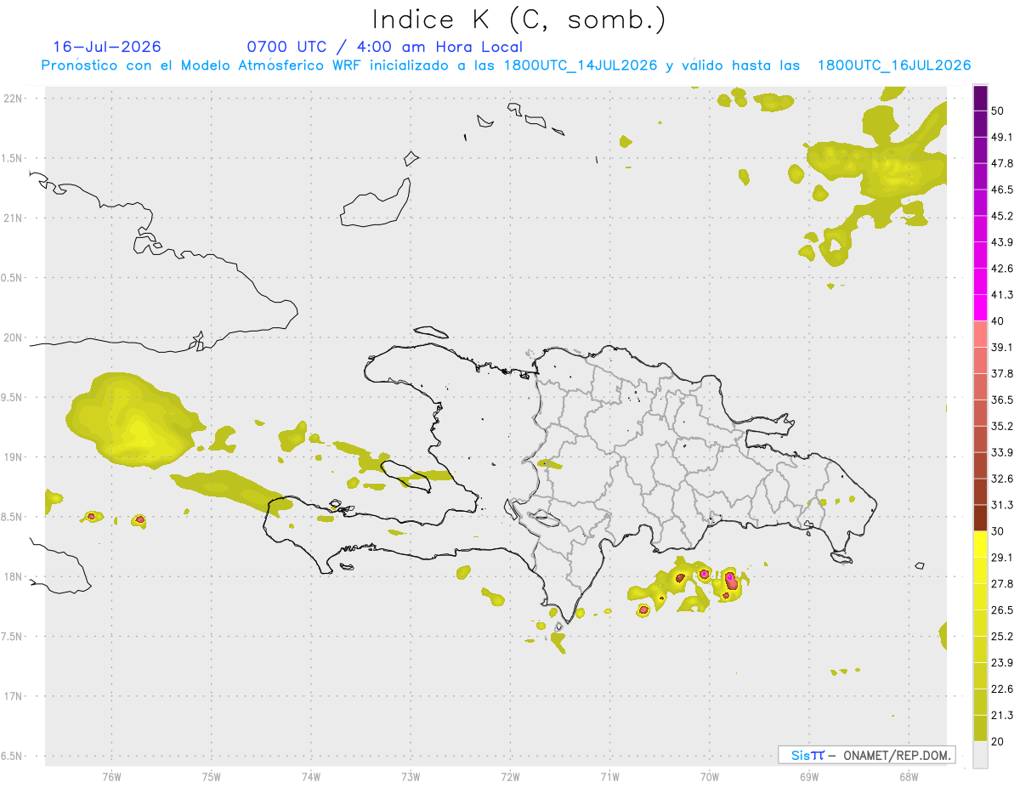Click the legend value '40'
1020x788 pixels.
[x=999, y=321]
